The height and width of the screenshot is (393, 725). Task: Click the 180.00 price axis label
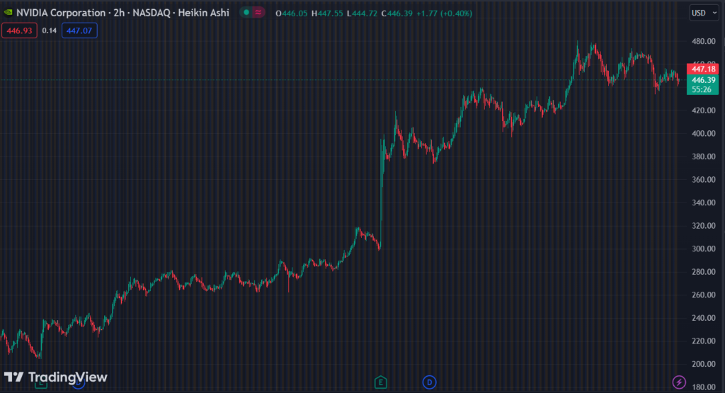click(x=704, y=387)
